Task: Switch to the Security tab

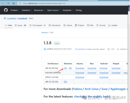Action: click(x=101, y=25)
